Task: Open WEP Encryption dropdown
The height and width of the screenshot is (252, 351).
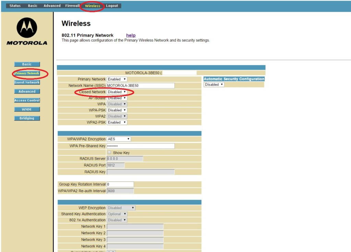Action: 121,208
